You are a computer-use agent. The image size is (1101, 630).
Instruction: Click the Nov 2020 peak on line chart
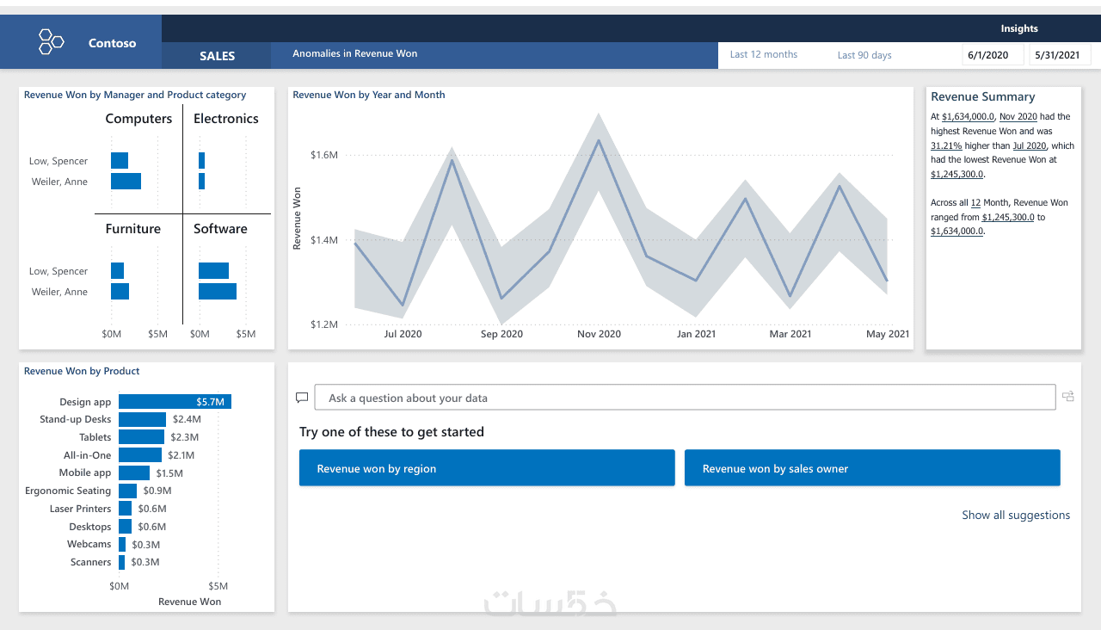[599, 140]
